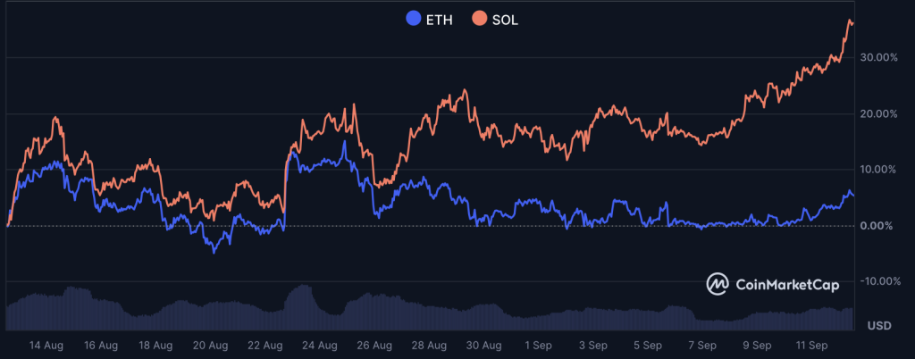Toggle the SOL series in legend
The width and height of the screenshot is (915, 359).
coord(495,20)
